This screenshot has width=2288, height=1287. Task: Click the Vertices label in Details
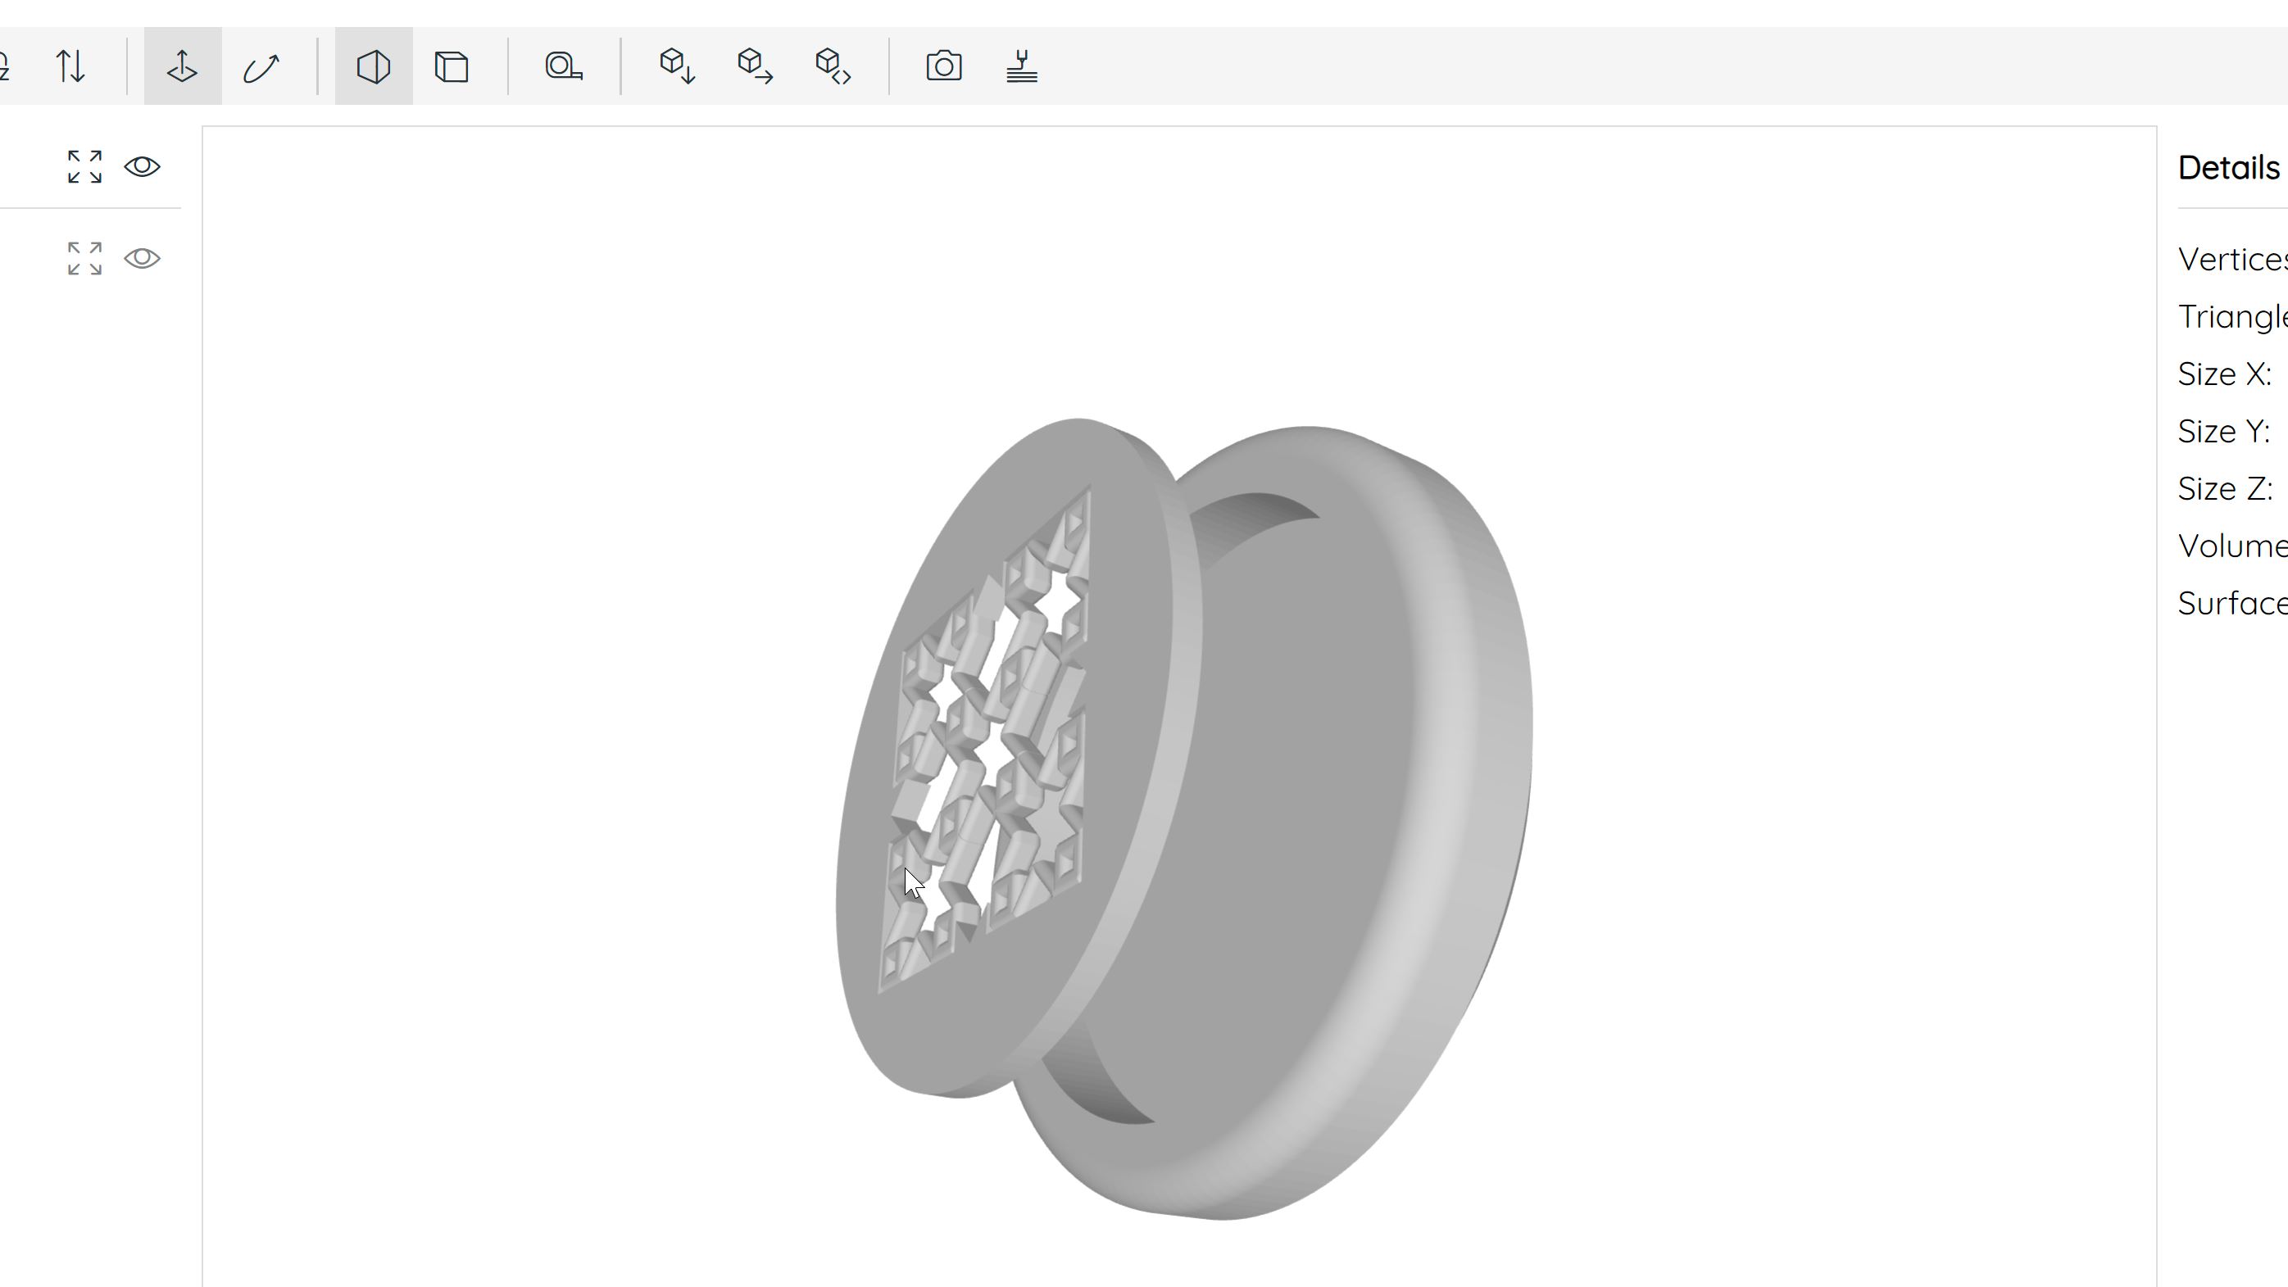(2233, 260)
